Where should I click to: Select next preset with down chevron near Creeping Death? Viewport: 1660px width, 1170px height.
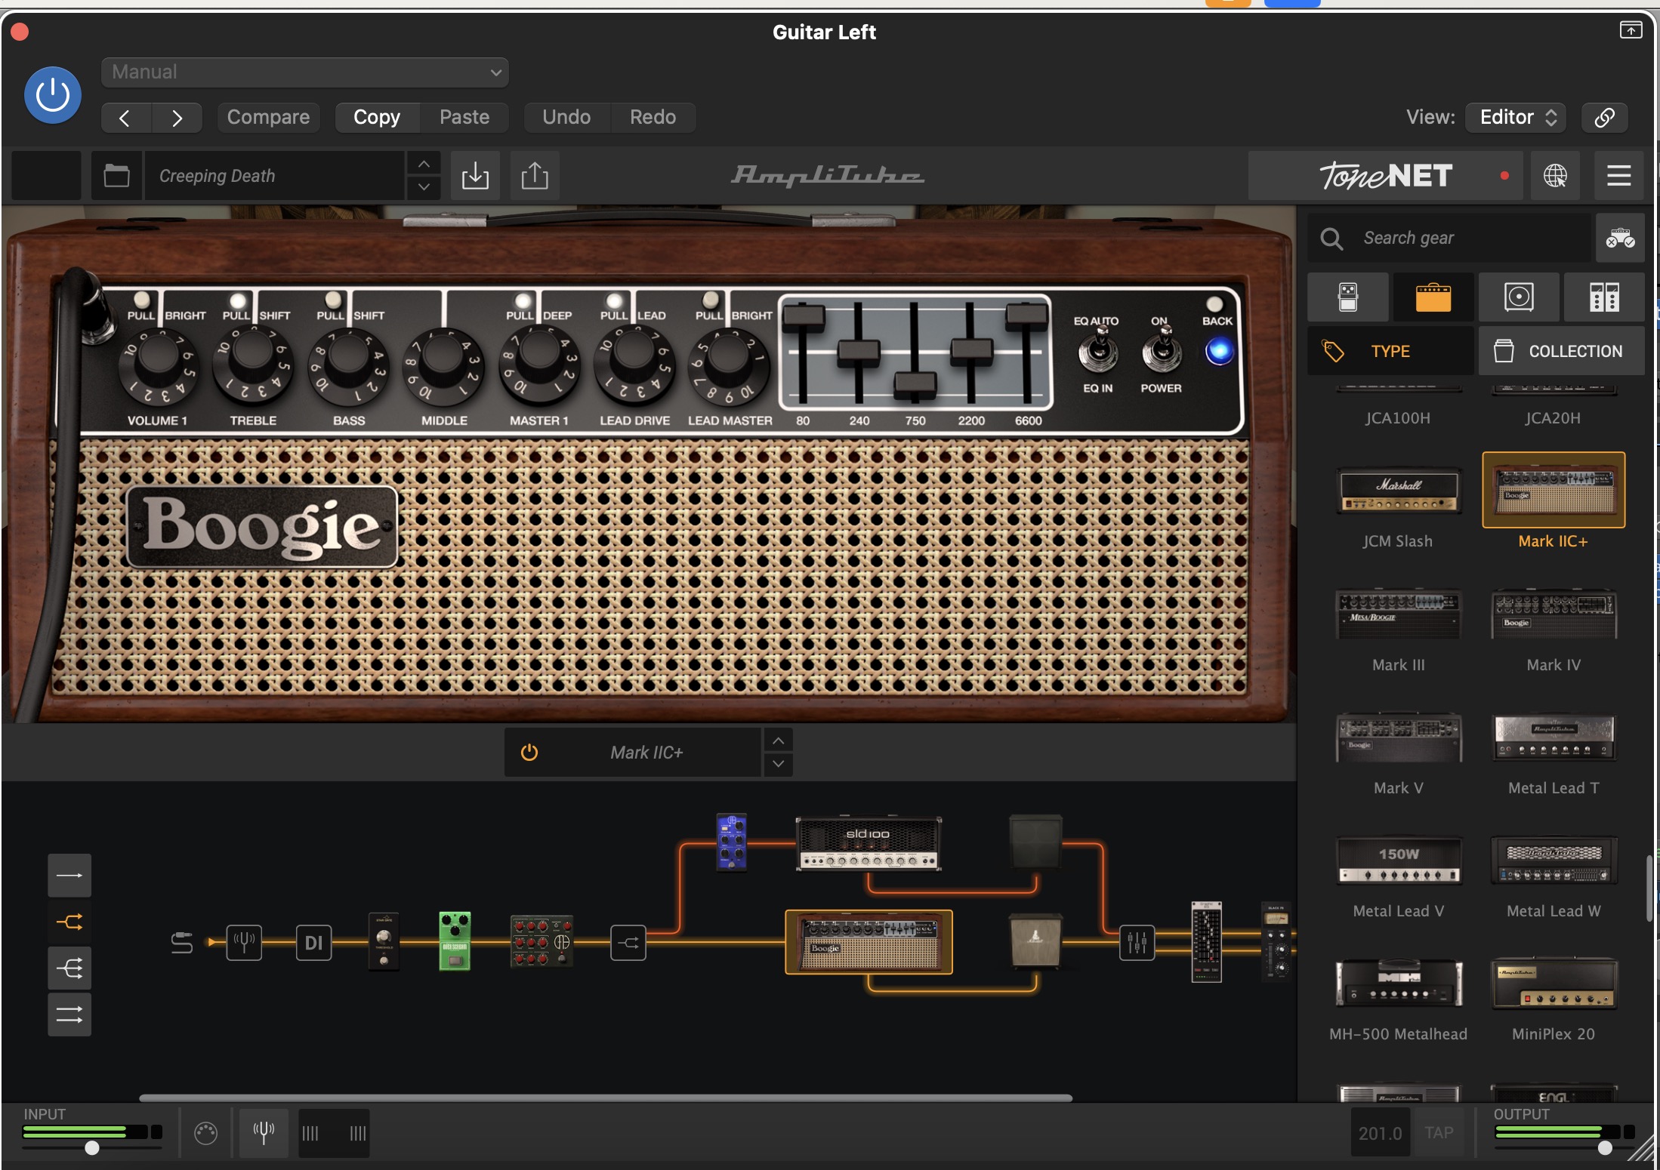pos(424,186)
